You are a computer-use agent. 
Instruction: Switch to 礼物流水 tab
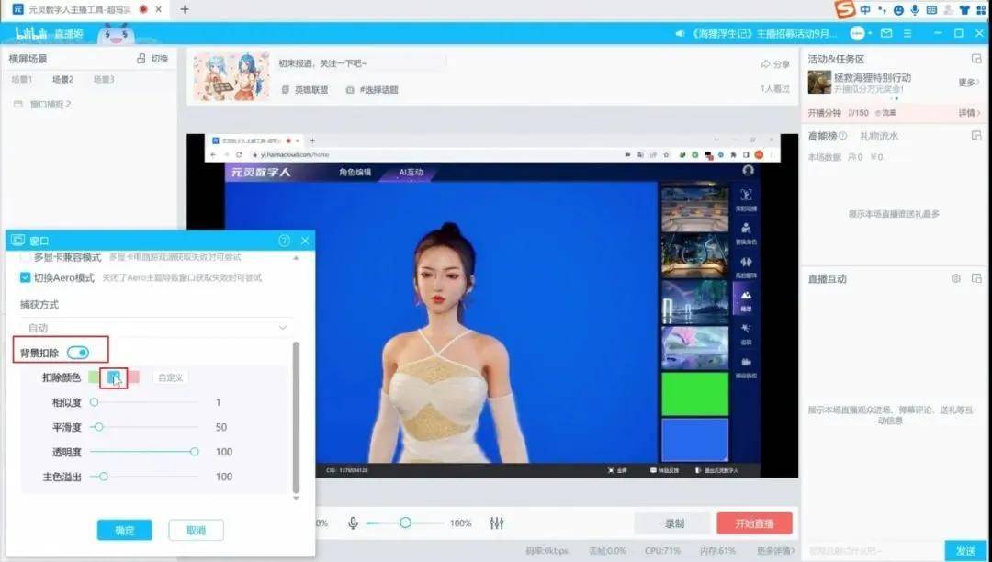point(879,136)
